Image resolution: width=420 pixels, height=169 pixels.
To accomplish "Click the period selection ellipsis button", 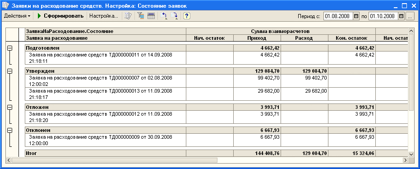I will (x=409, y=16).
